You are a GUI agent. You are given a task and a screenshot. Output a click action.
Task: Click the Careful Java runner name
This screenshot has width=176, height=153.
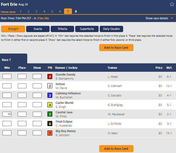click(64, 112)
